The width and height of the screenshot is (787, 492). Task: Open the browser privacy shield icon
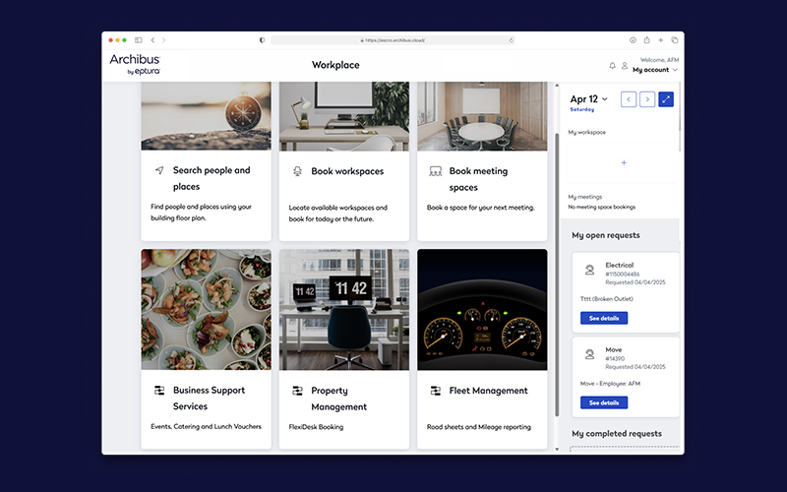point(262,40)
